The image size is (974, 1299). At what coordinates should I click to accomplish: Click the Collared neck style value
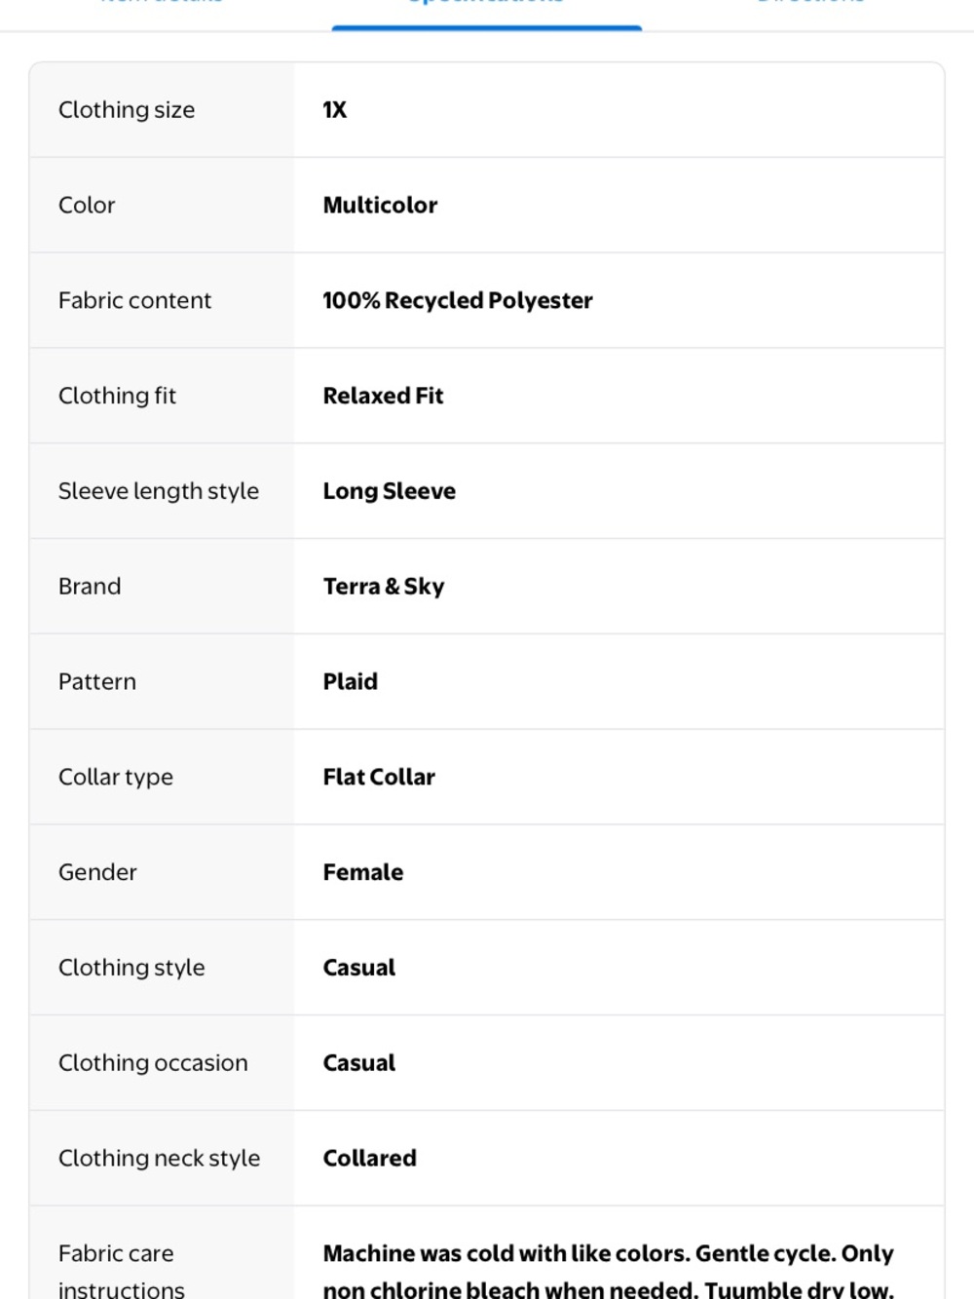point(370,1159)
